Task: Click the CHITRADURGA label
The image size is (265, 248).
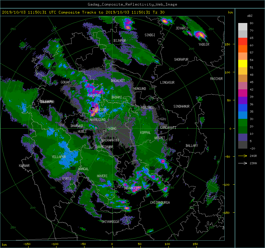Action: pyautogui.click(x=160, y=203)
